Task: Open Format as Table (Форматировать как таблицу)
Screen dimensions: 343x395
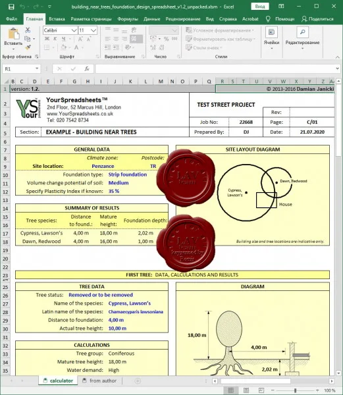Action: click(221, 39)
